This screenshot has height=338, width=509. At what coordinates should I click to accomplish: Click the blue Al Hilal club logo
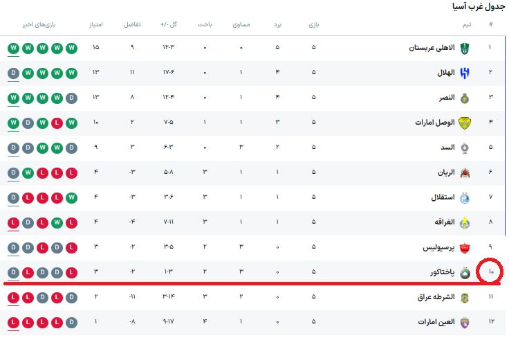tap(464, 73)
